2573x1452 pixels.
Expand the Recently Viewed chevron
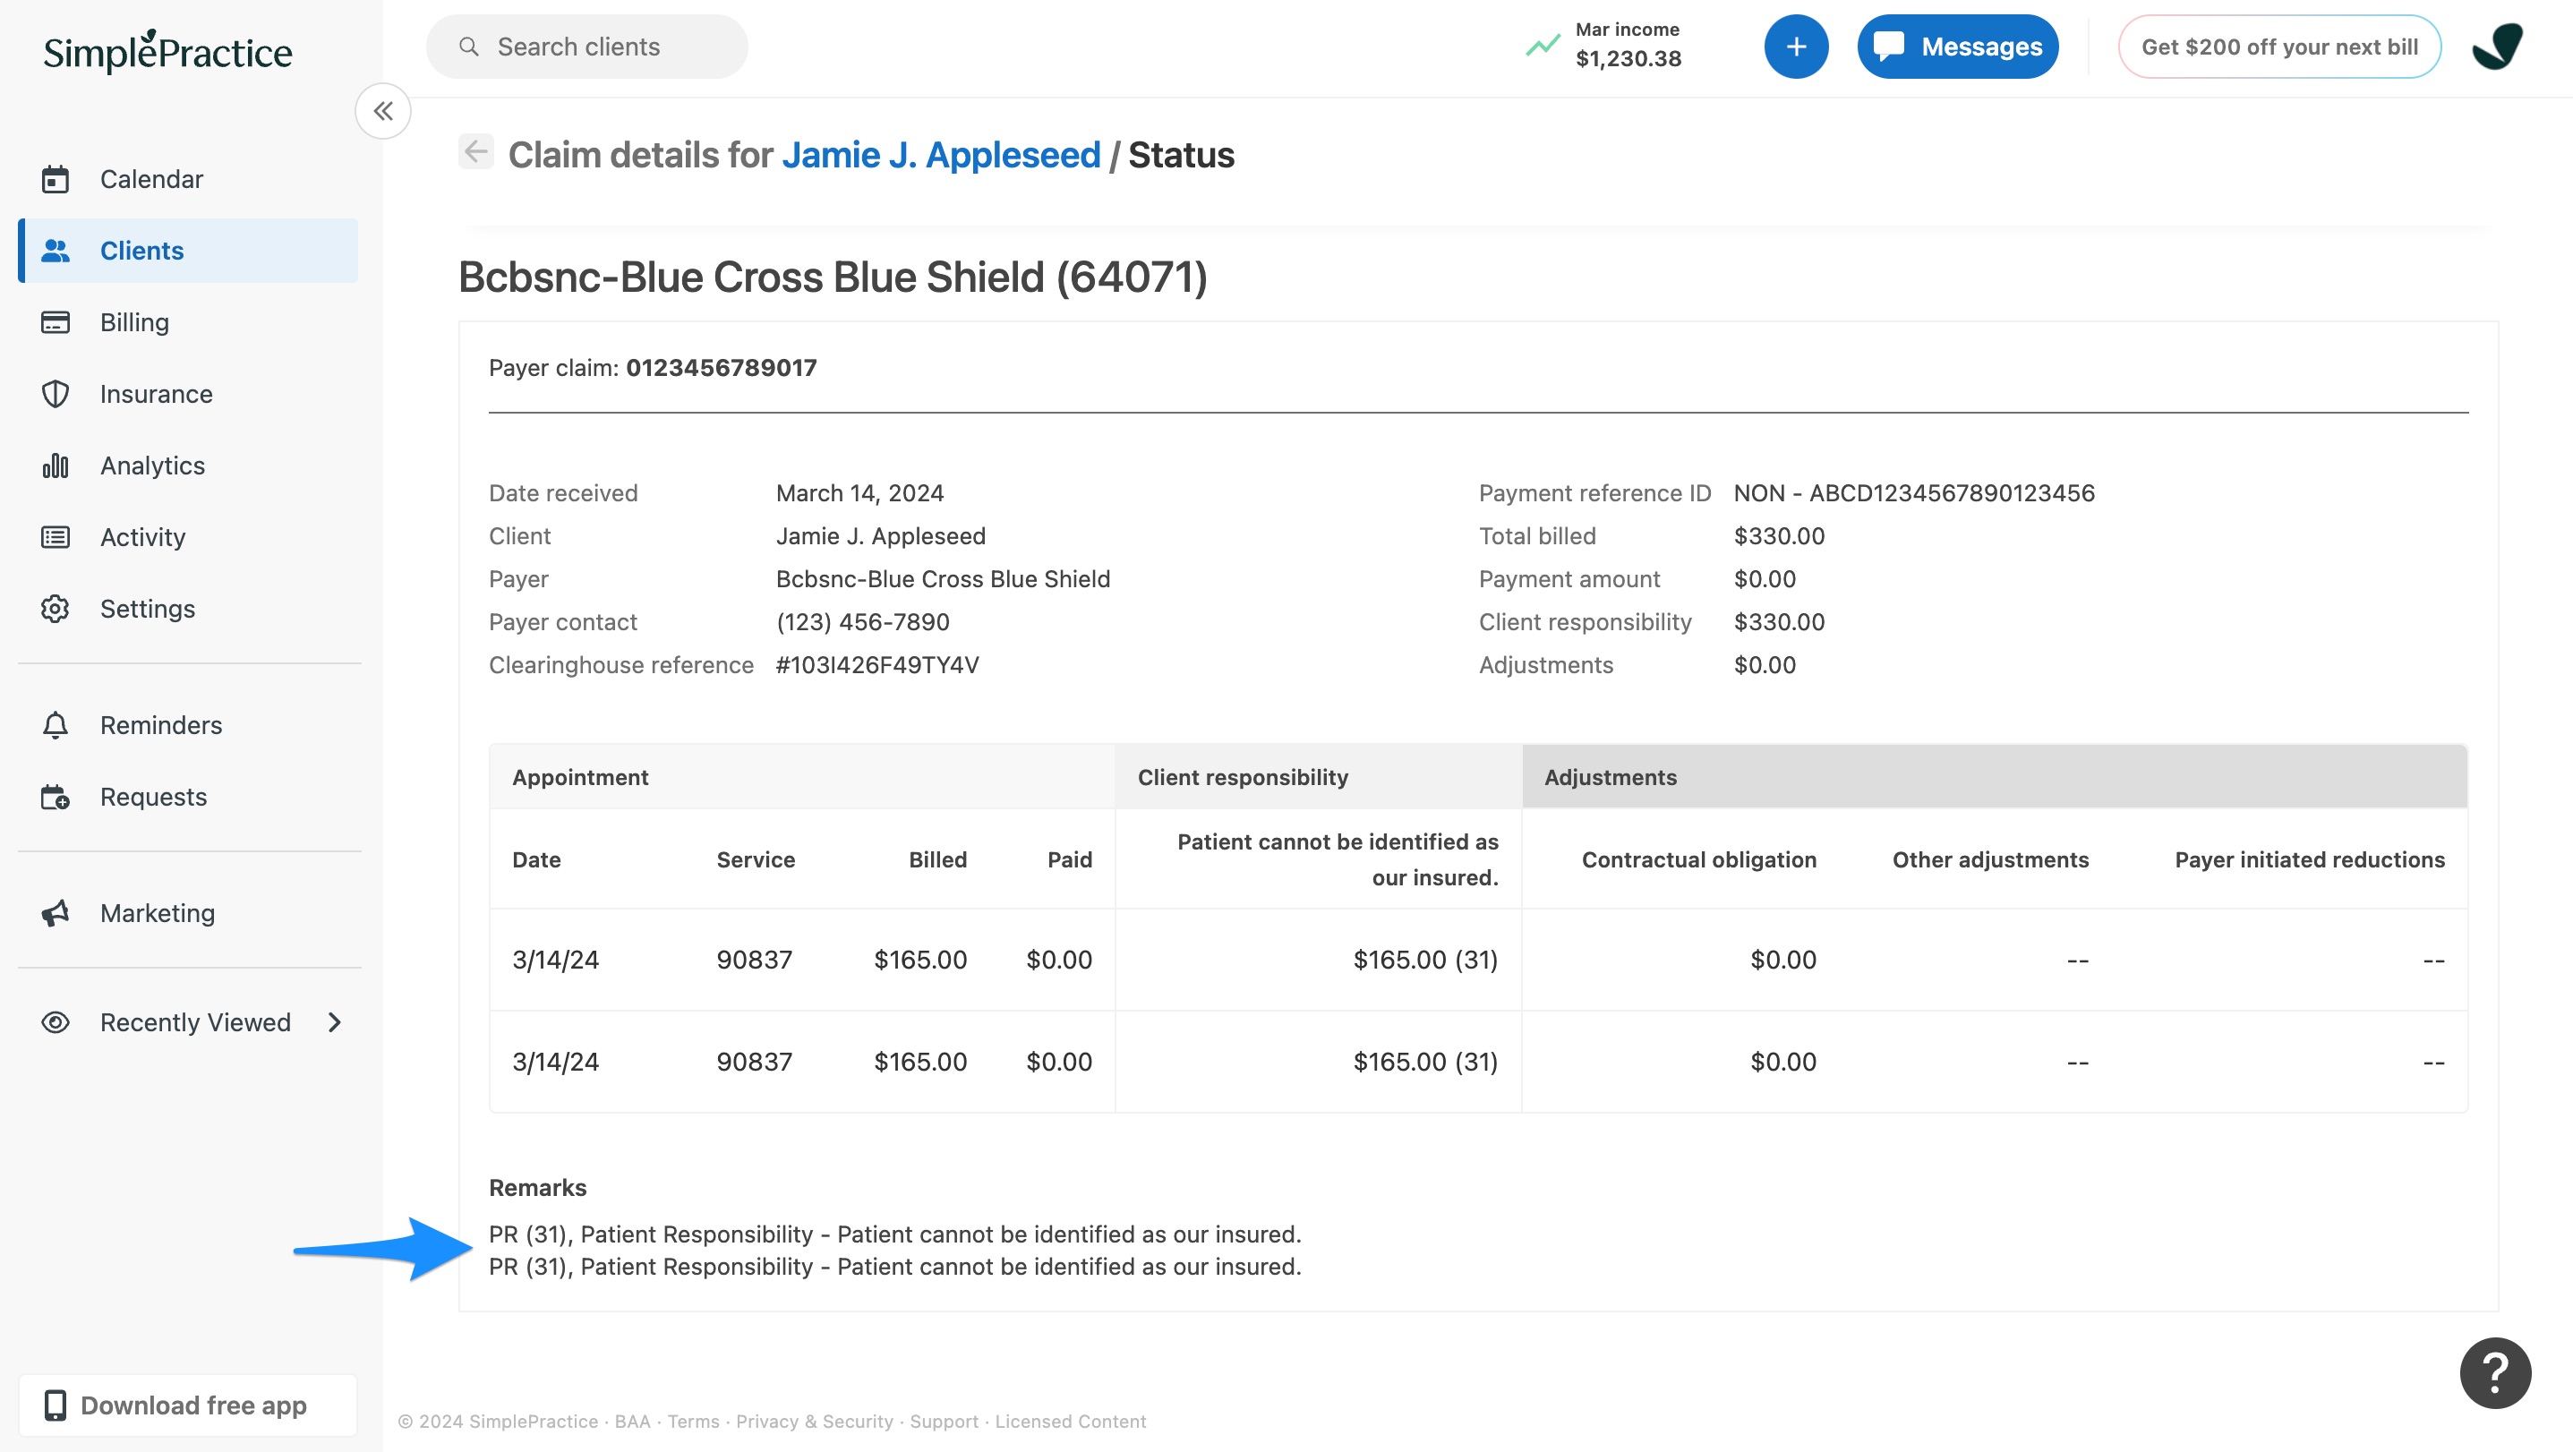click(x=335, y=1022)
